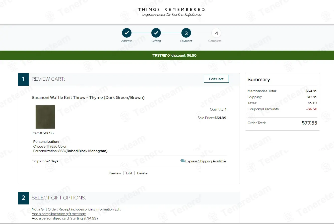Open the Edit Cart button
This screenshot has height=224, width=334.
point(216,79)
